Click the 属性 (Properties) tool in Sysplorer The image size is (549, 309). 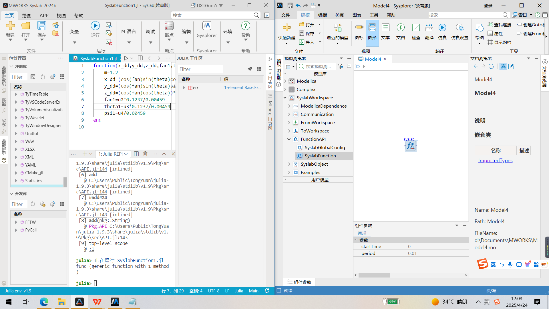495,34
